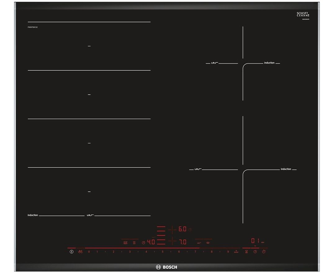The width and height of the screenshot is (334, 273).
Task: Tap the 01 min timer display
Action: point(255,241)
